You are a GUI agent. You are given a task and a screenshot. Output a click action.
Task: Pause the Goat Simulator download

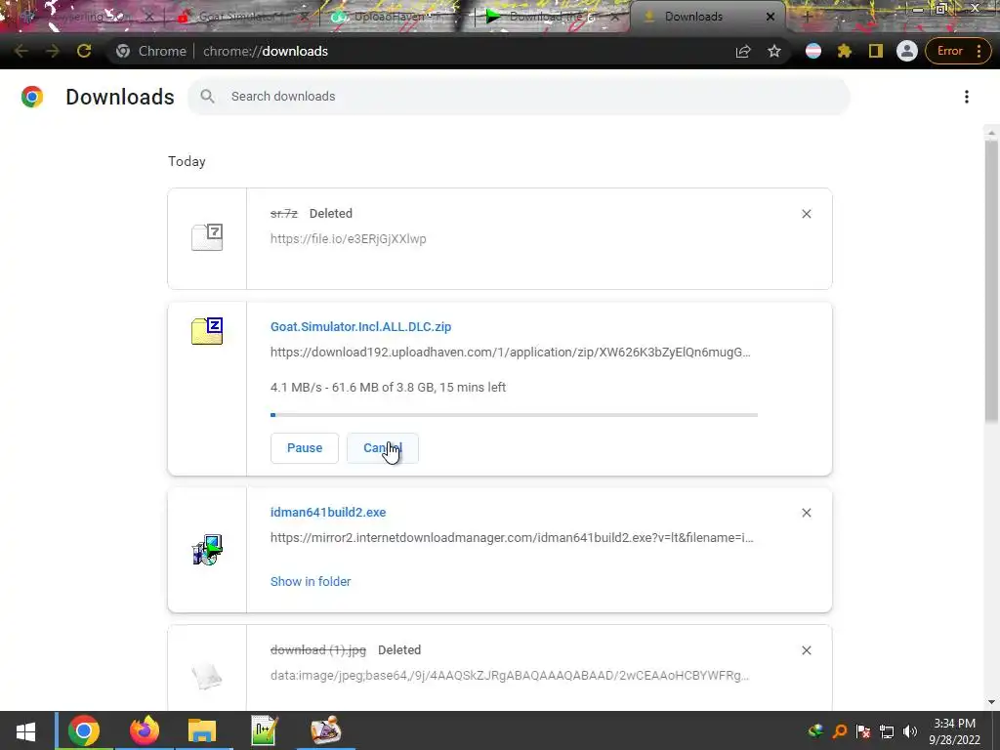tap(305, 448)
